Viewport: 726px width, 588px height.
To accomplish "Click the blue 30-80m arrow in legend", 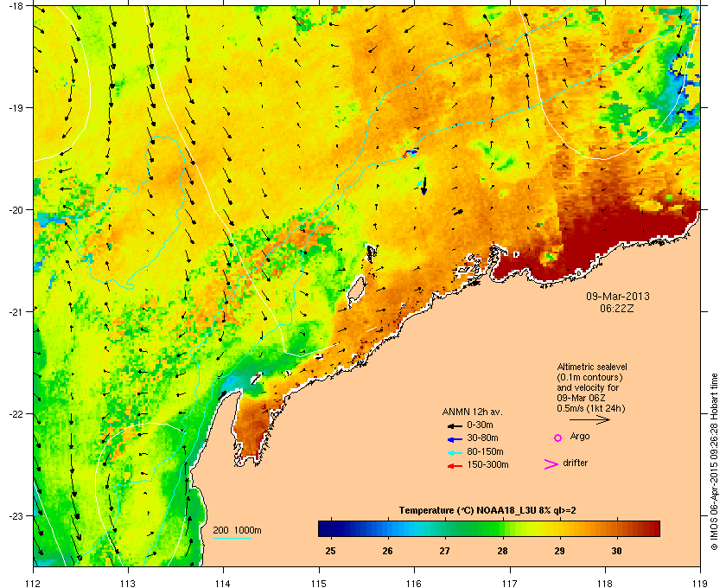I will point(455,438).
